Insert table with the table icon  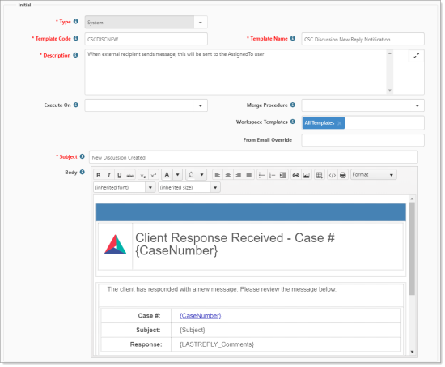tap(320, 175)
